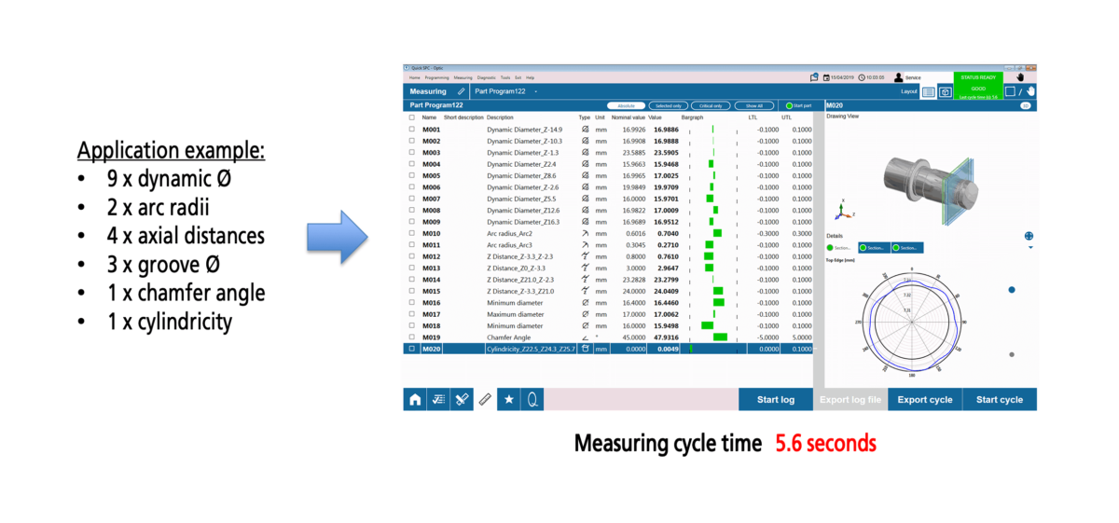The width and height of the screenshot is (1119, 523).
Task: Click the pencil edit icon beside Measuring
Action: click(x=462, y=91)
